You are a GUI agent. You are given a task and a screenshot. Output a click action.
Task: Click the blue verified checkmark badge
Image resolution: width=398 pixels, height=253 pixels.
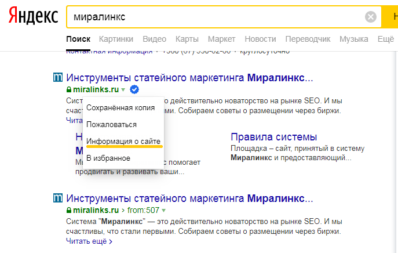[134, 89]
